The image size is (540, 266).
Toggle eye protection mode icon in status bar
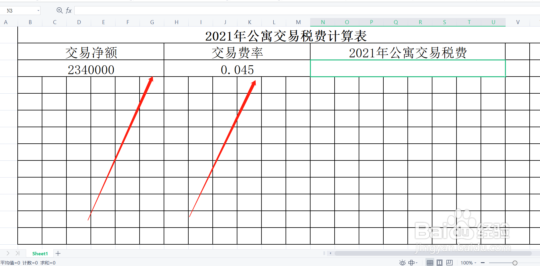pos(402,263)
